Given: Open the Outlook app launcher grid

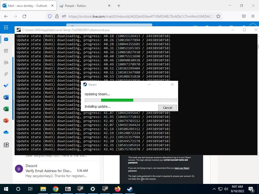Looking at the screenshot, I should pyautogui.click(x=6, y=27).
